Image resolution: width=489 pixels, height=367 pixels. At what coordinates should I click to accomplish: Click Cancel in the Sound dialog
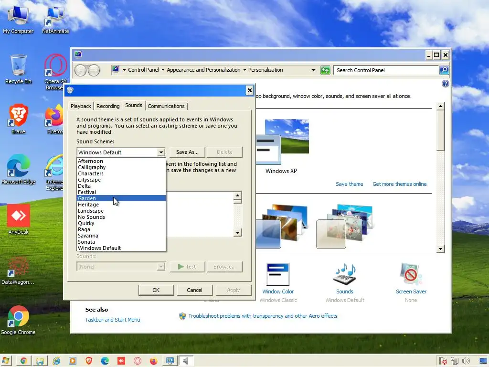pos(195,290)
